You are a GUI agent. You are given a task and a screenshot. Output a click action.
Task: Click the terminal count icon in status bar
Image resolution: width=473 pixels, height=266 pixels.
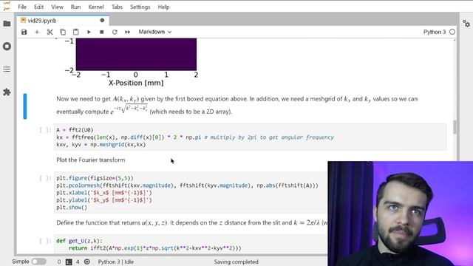click(x=69, y=262)
